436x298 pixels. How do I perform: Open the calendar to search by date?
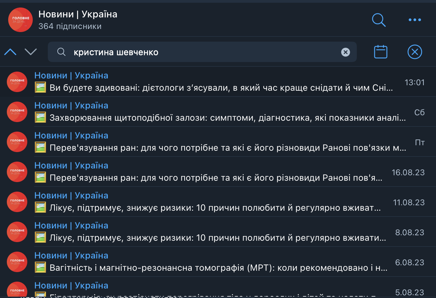[x=381, y=52]
